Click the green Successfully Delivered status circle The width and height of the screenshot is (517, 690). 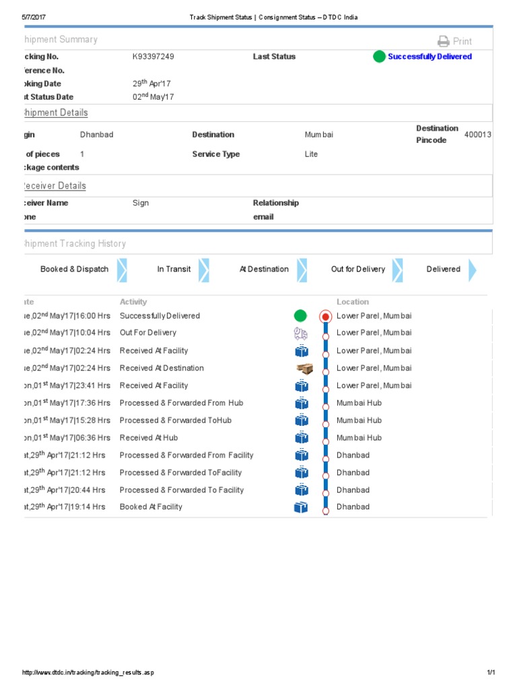pyautogui.click(x=379, y=57)
